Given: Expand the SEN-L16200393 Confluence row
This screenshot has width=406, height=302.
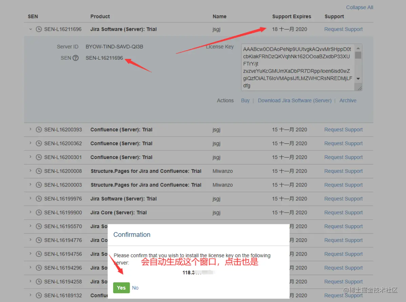Looking at the screenshot, I should point(30,129).
